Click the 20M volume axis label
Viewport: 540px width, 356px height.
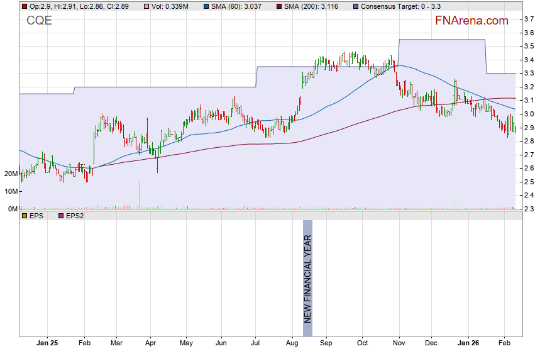pos(11,174)
